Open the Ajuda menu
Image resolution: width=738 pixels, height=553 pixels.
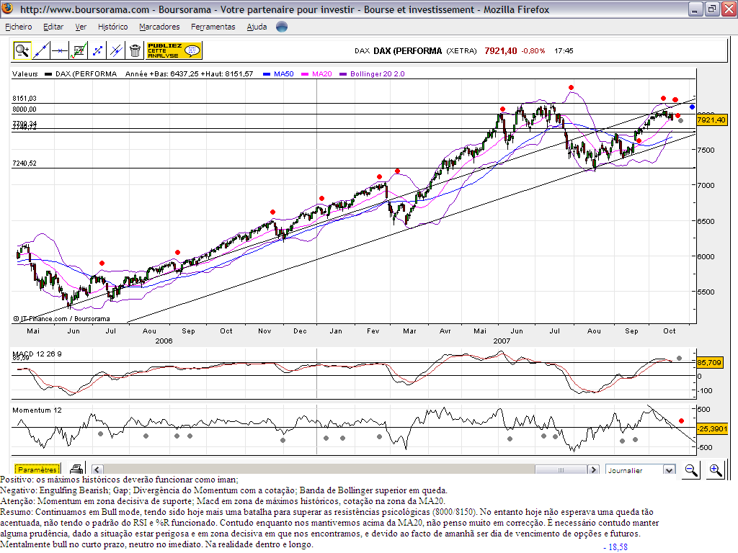(257, 27)
